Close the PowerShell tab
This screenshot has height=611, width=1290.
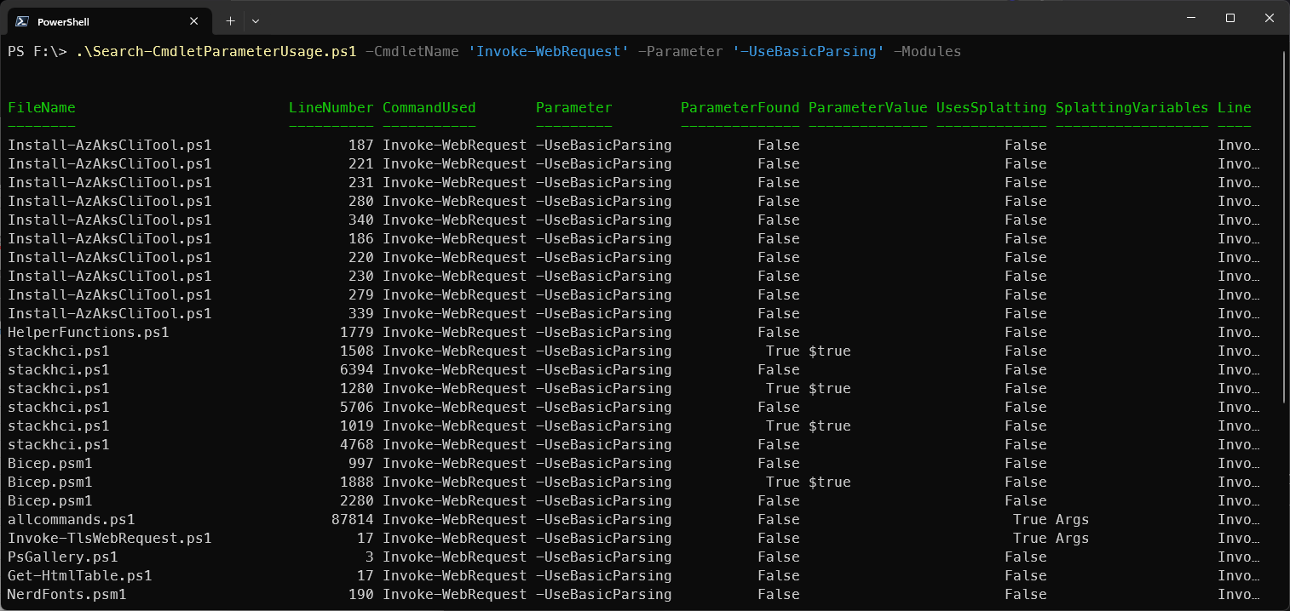pyautogui.click(x=197, y=21)
